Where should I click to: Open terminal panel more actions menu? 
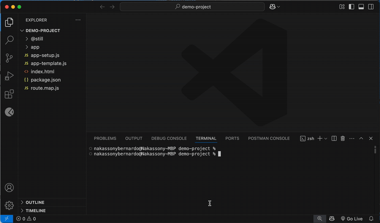pos(352,138)
